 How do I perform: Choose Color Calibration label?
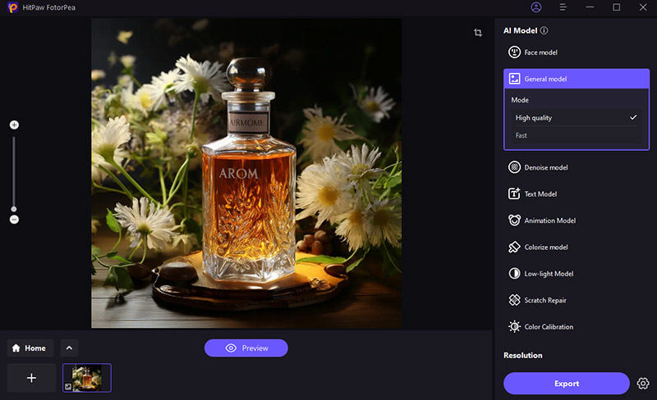549,327
